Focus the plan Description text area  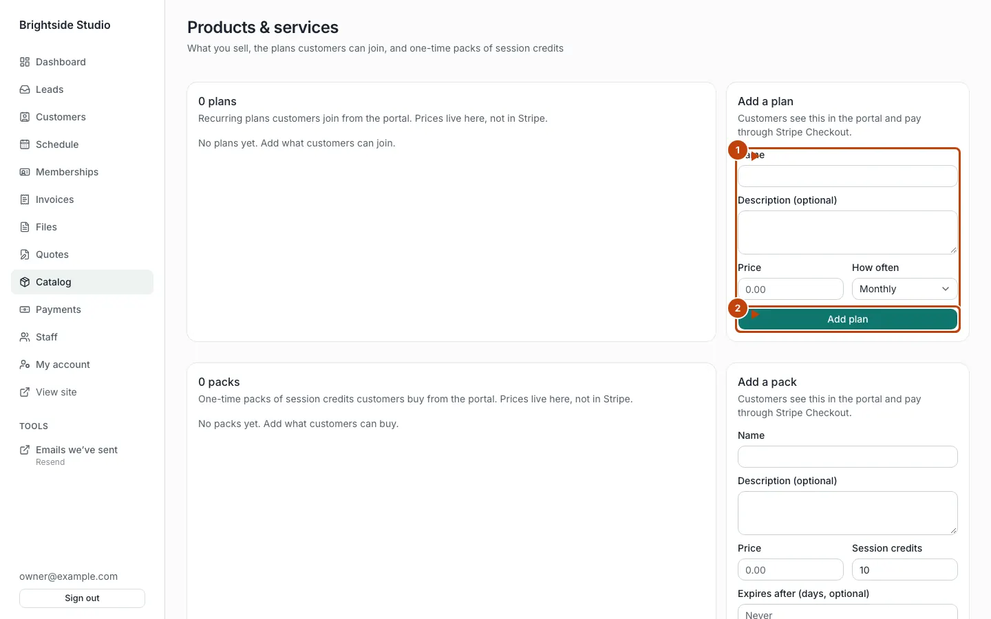pyautogui.click(x=848, y=232)
